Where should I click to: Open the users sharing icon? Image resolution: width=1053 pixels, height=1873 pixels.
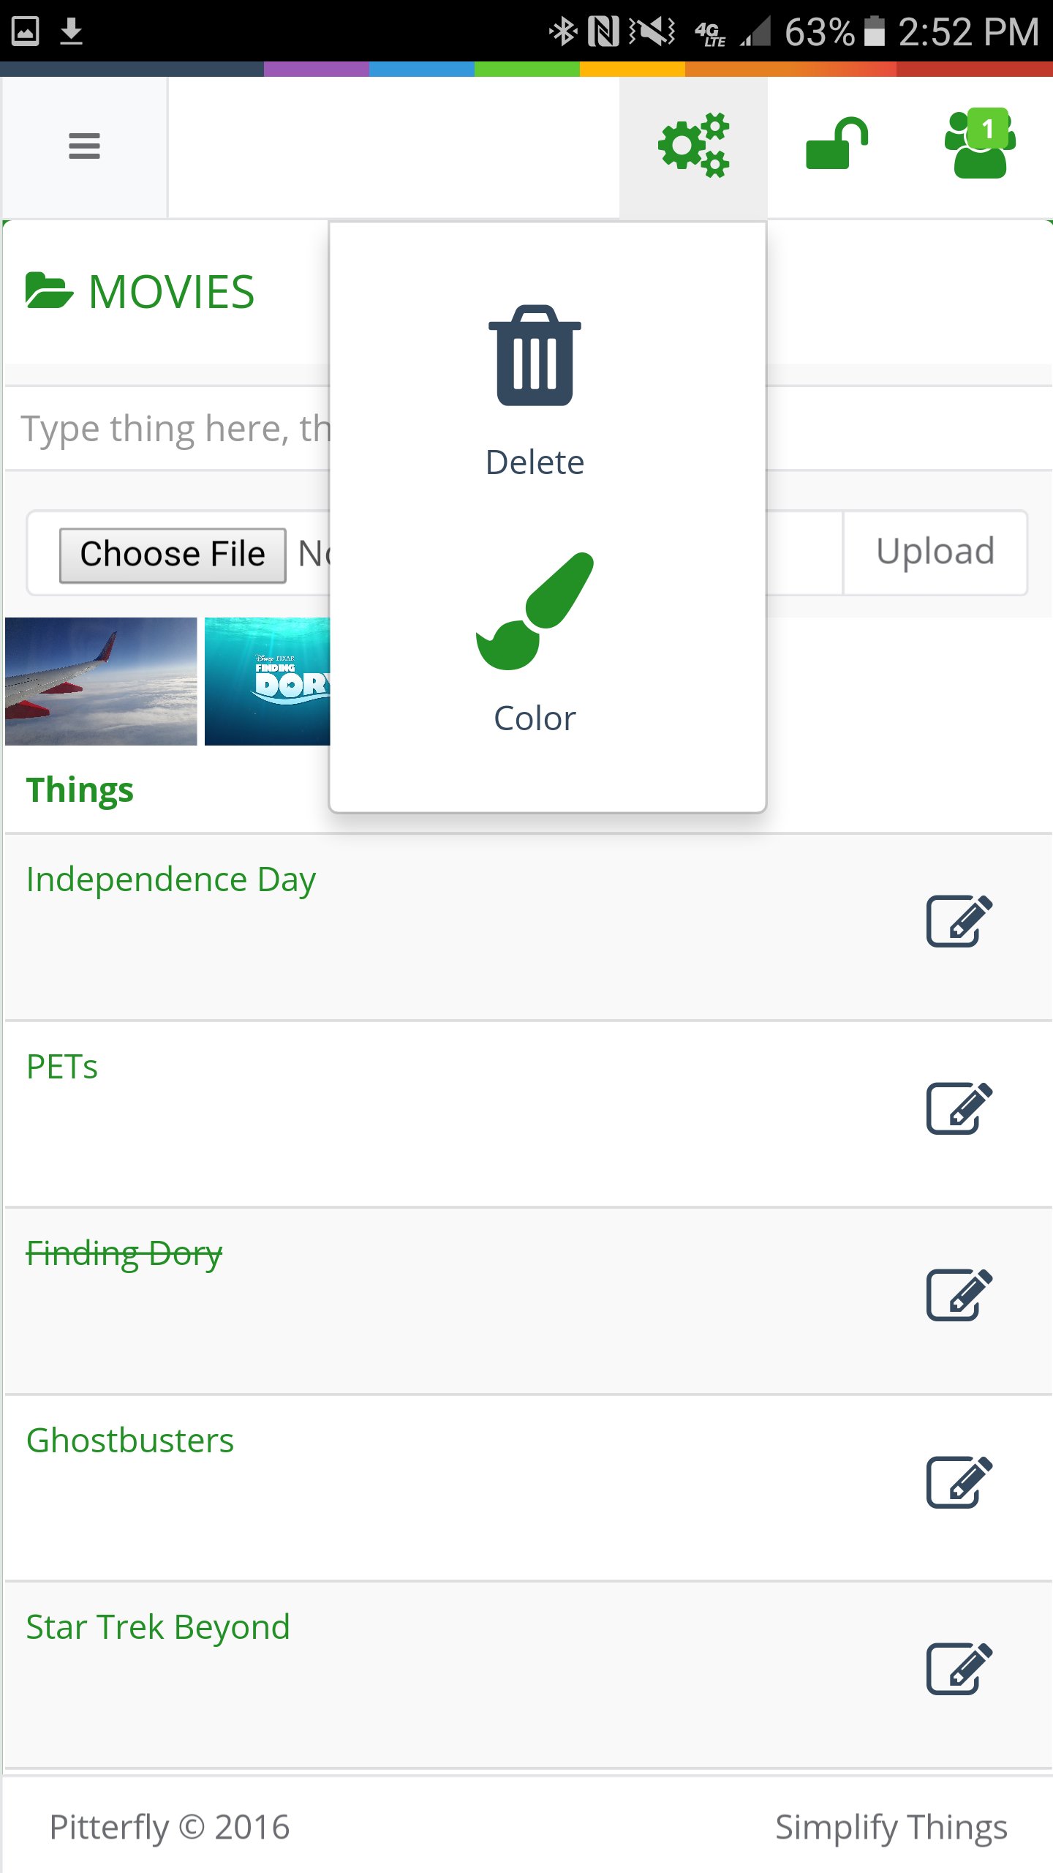tap(979, 144)
